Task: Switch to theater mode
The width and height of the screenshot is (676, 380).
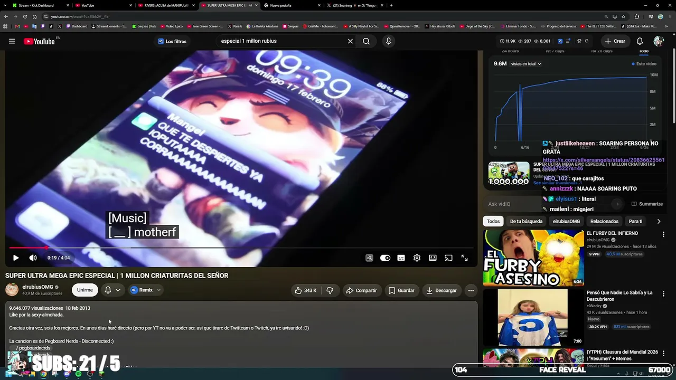Action: 433,258
